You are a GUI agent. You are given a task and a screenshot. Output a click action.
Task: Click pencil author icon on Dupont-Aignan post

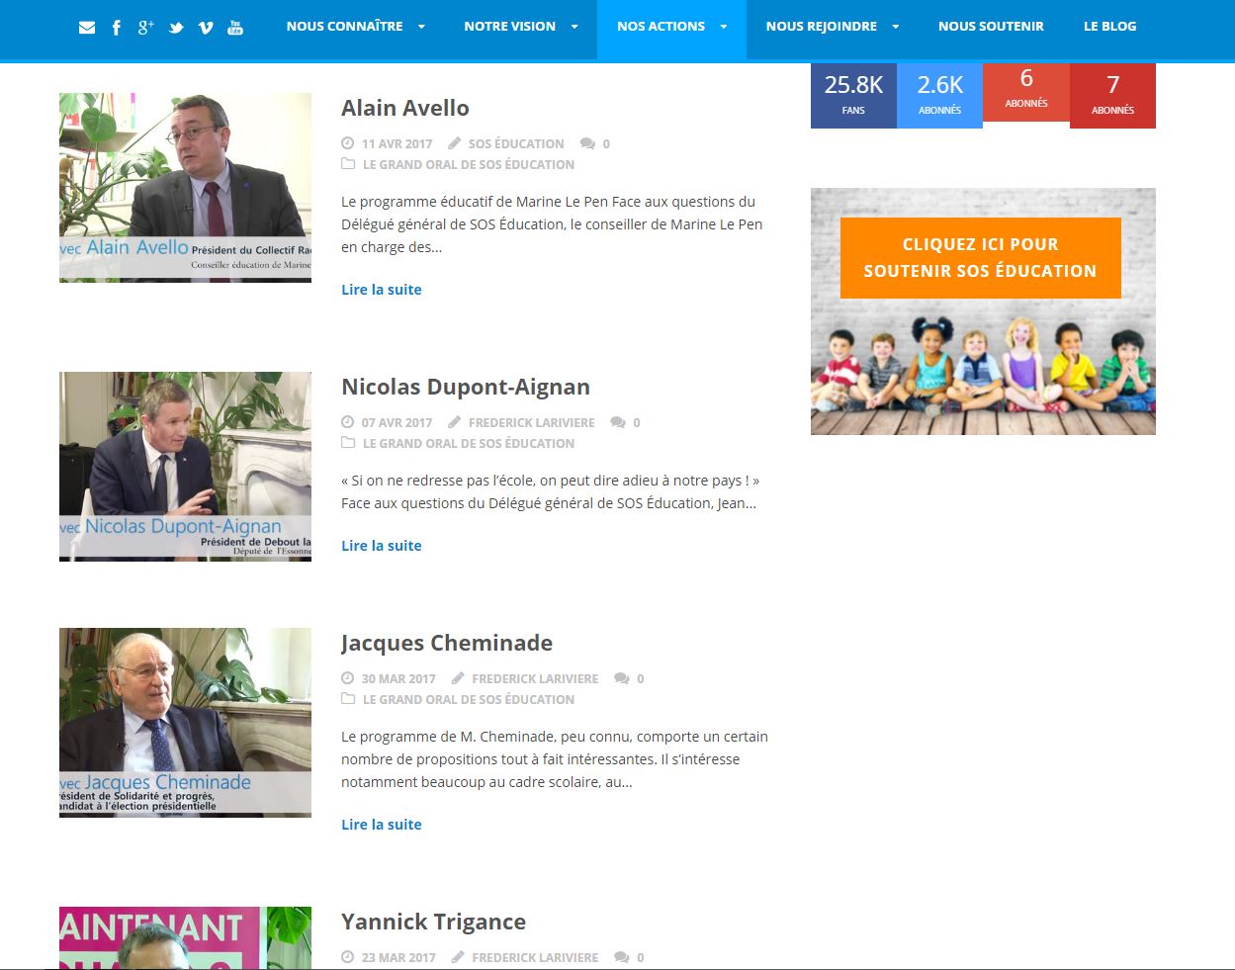click(x=455, y=422)
